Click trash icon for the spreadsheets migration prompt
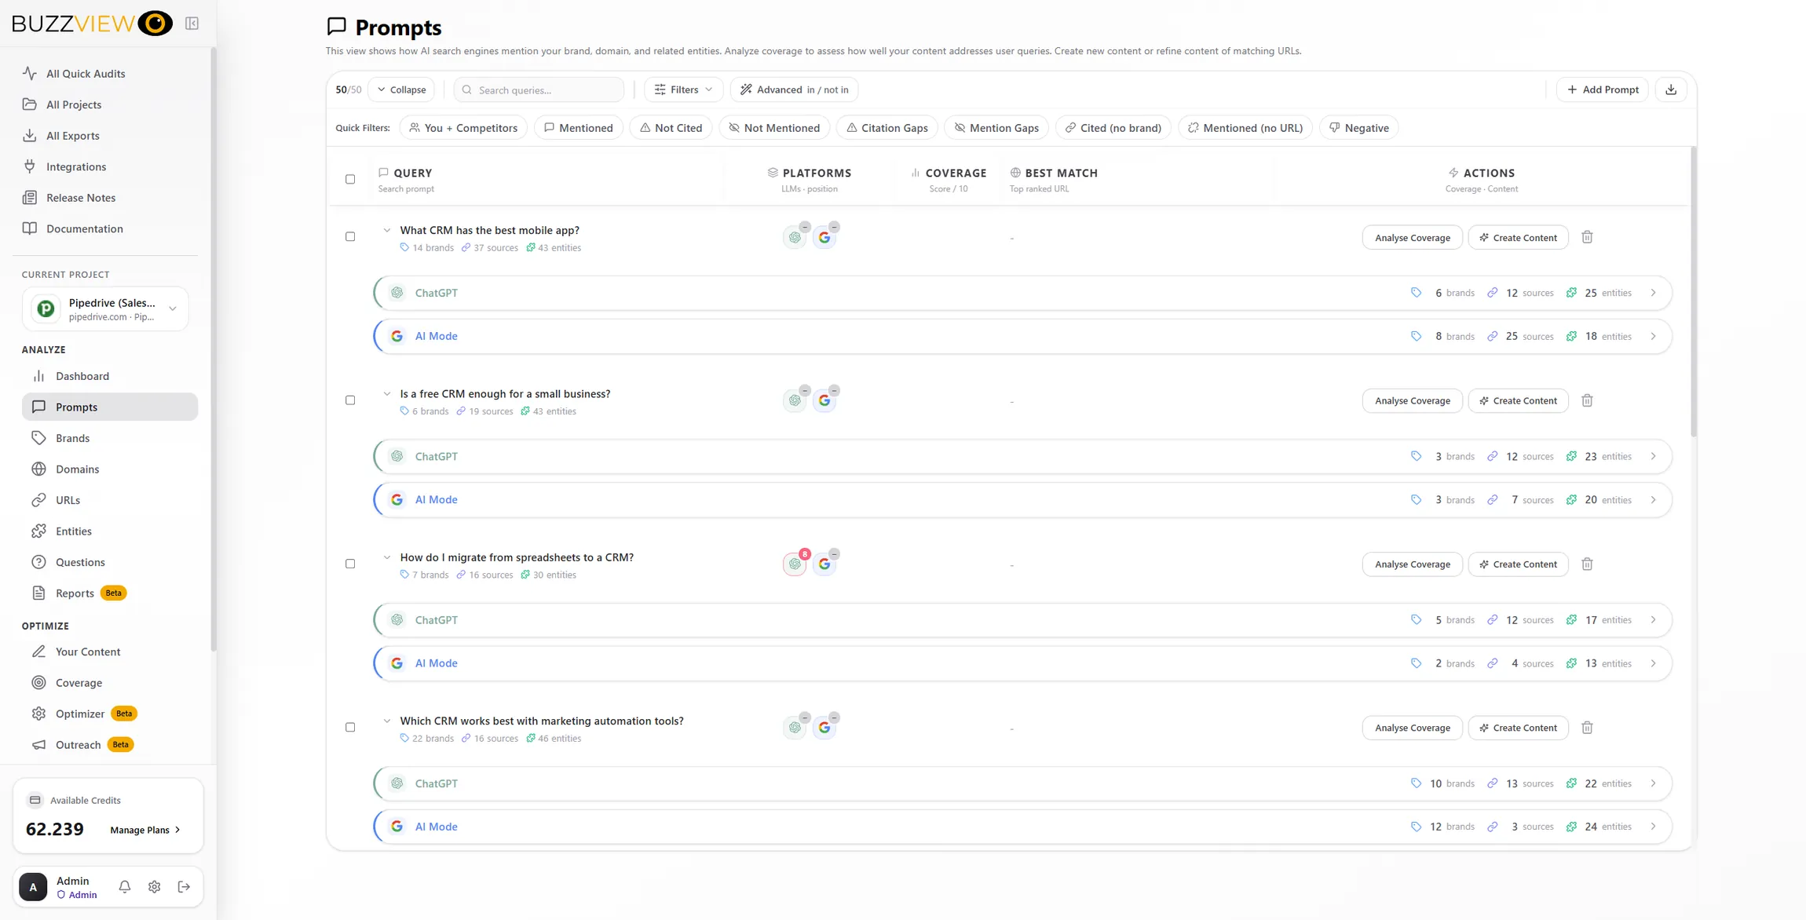 click(1587, 564)
